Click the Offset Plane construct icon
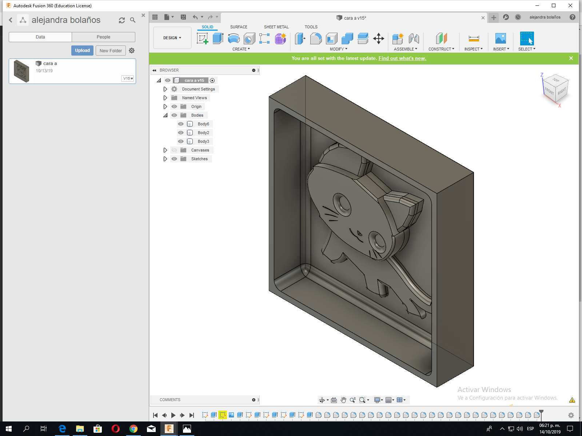The height and width of the screenshot is (436, 582). [441, 38]
